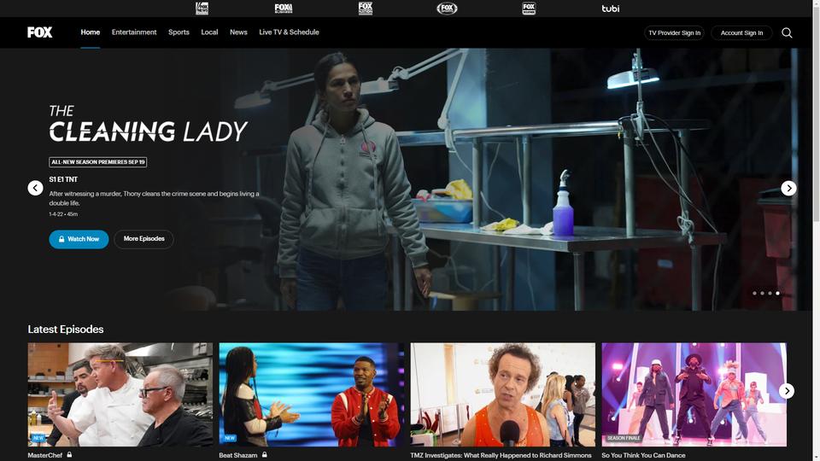Viewport: 820px width, 461px height.
Task: Click 'S1 E1 TNT' episode label
Action: (x=63, y=179)
